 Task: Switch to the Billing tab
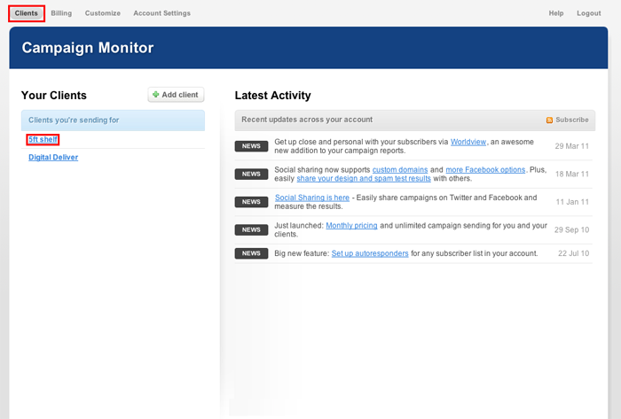coord(61,13)
